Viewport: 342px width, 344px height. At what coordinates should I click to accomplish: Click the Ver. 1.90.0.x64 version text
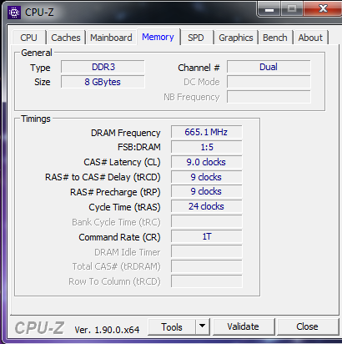(107, 330)
